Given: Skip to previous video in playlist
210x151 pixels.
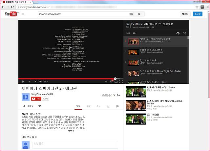Looking at the screenshot, I should click(128, 33).
